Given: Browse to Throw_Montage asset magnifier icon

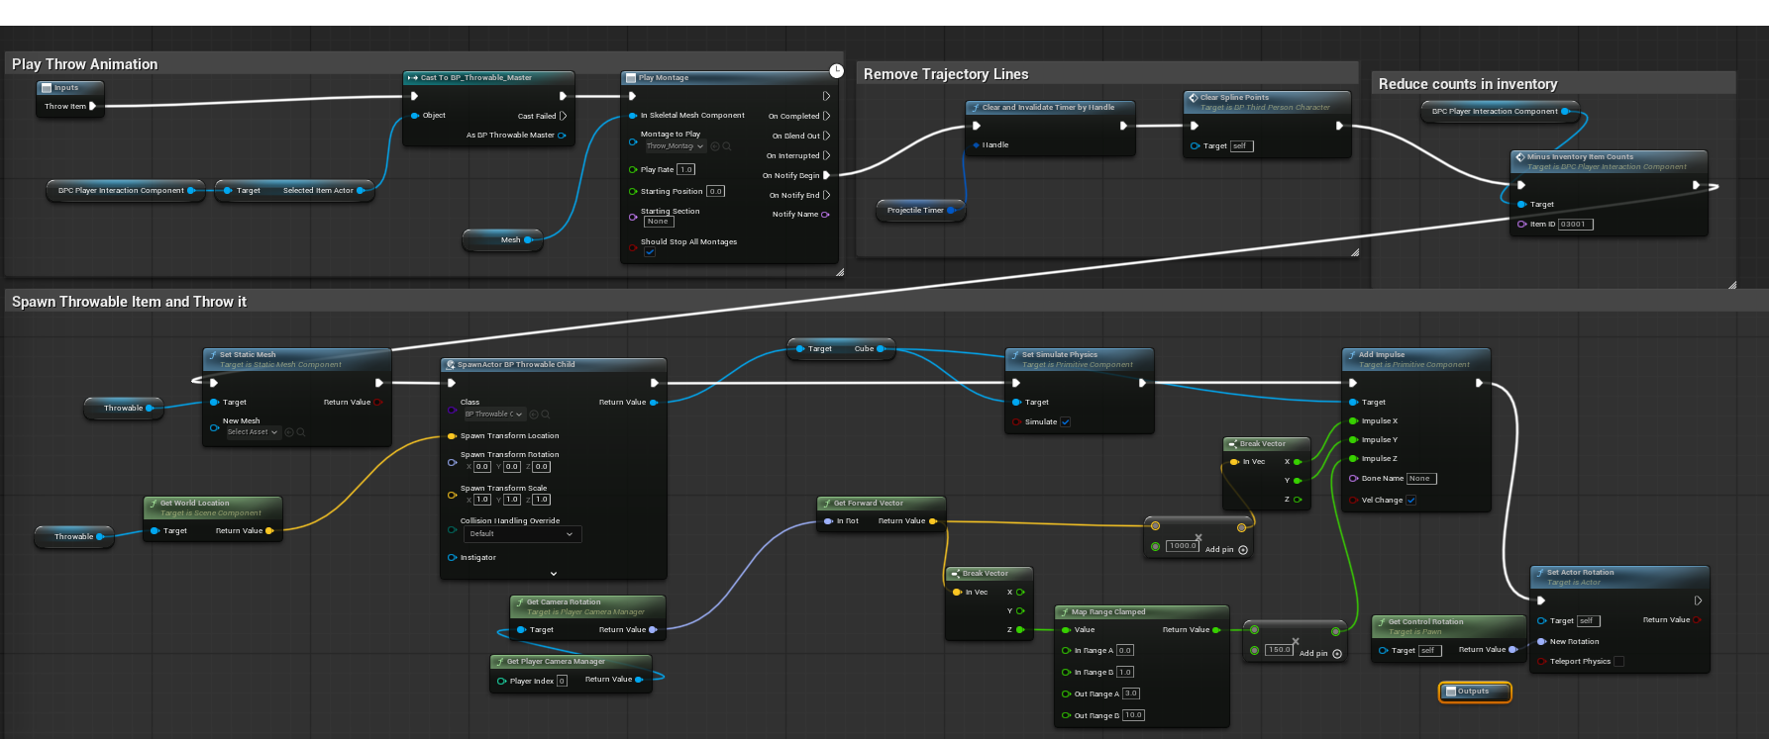Looking at the screenshot, I should point(727,146).
